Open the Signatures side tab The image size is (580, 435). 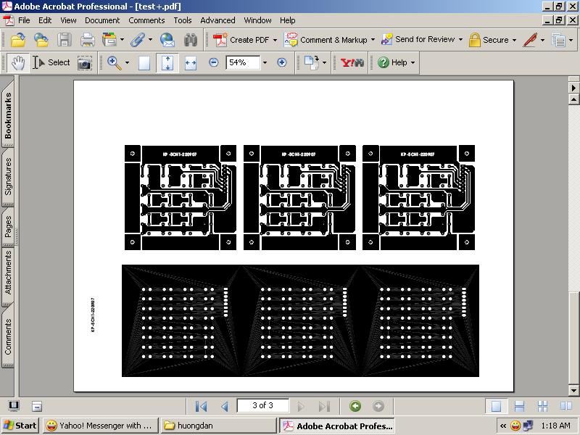pyautogui.click(x=8, y=176)
